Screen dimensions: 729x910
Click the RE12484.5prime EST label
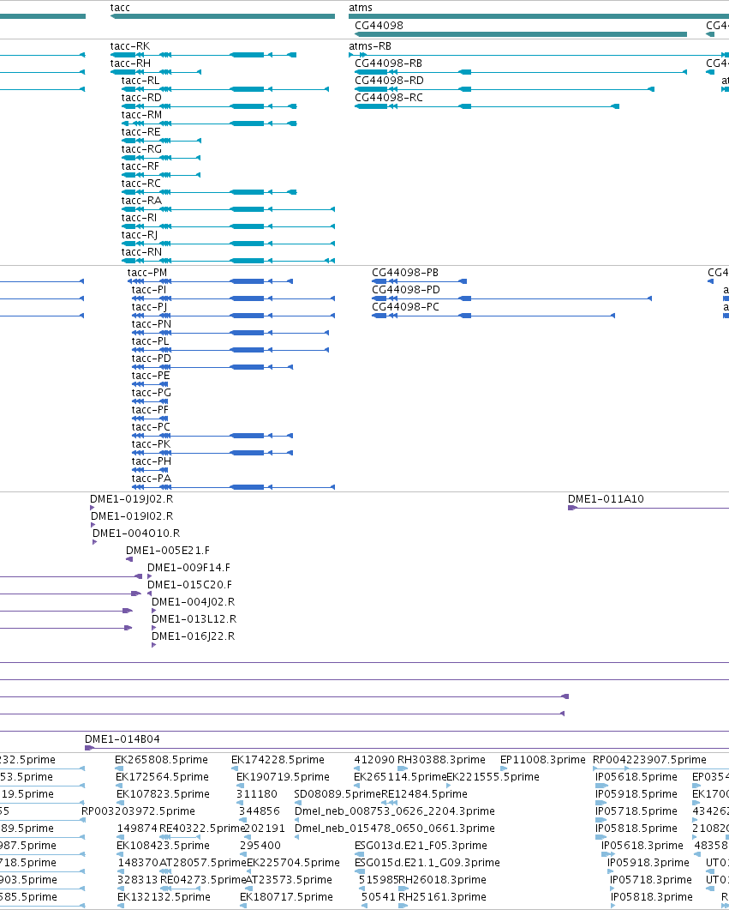click(x=424, y=794)
